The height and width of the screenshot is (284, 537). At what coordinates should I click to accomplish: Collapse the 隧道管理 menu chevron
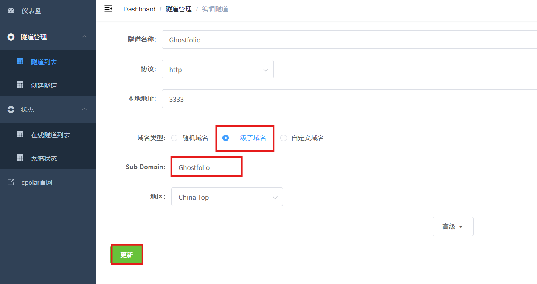(84, 37)
